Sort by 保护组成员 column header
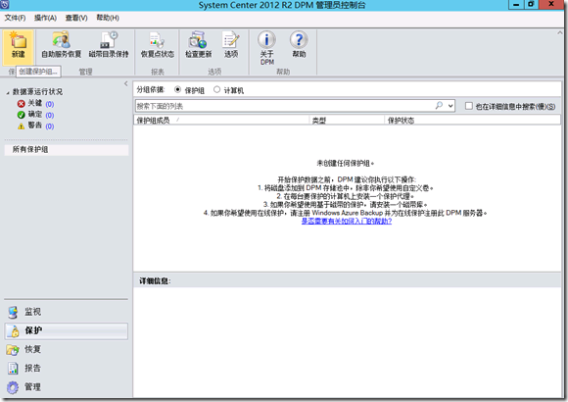 (x=221, y=120)
